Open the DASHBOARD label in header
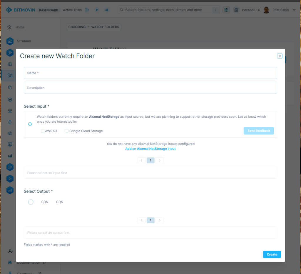This screenshot has height=274, width=301. coord(49,10)
